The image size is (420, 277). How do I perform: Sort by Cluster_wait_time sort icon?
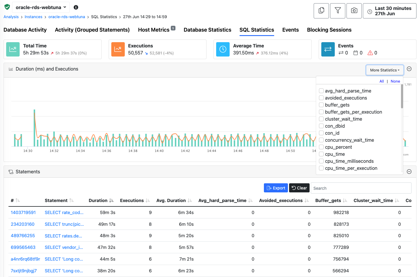pyautogui.click(x=397, y=201)
